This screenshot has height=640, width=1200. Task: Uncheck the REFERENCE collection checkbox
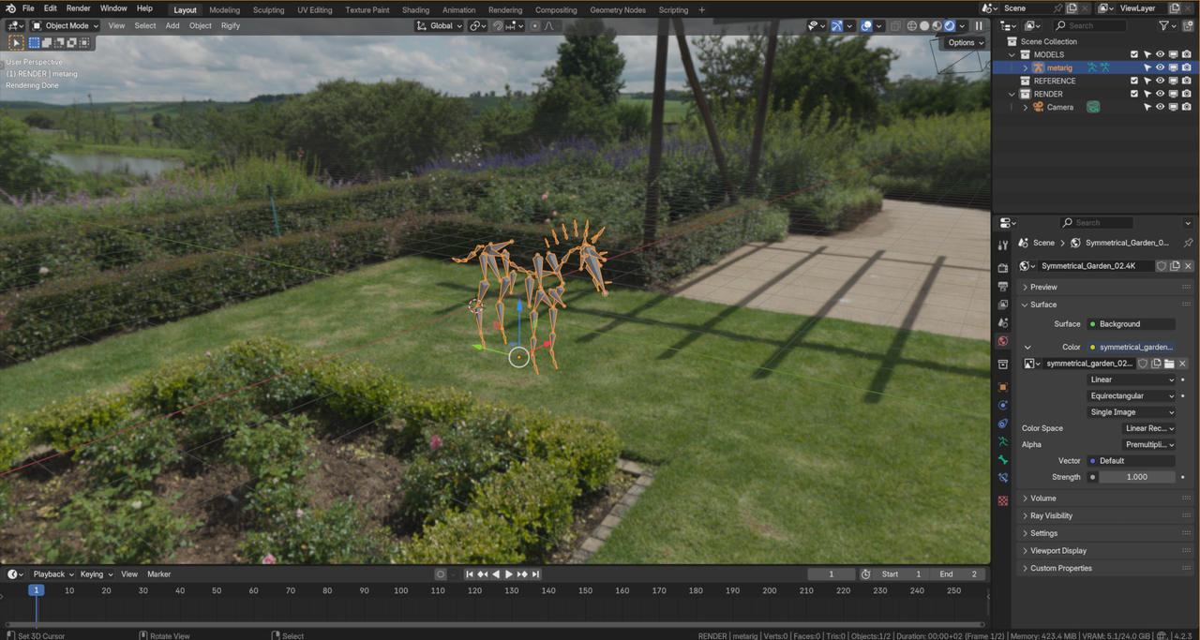coord(1134,81)
